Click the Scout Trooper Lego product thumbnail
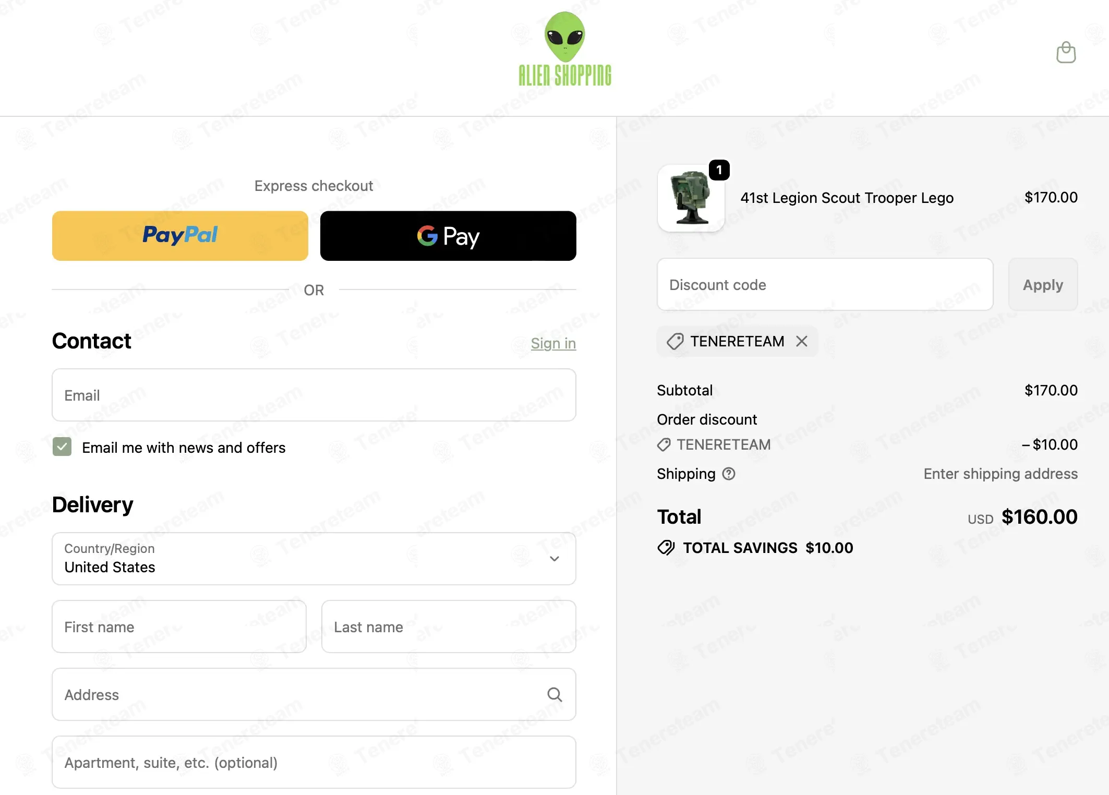 [691, 198]
